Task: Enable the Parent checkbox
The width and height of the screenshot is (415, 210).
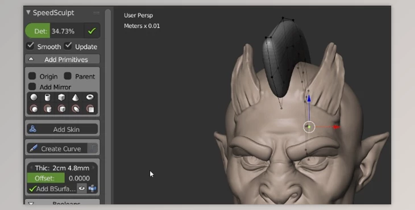Action: [68, 76]
